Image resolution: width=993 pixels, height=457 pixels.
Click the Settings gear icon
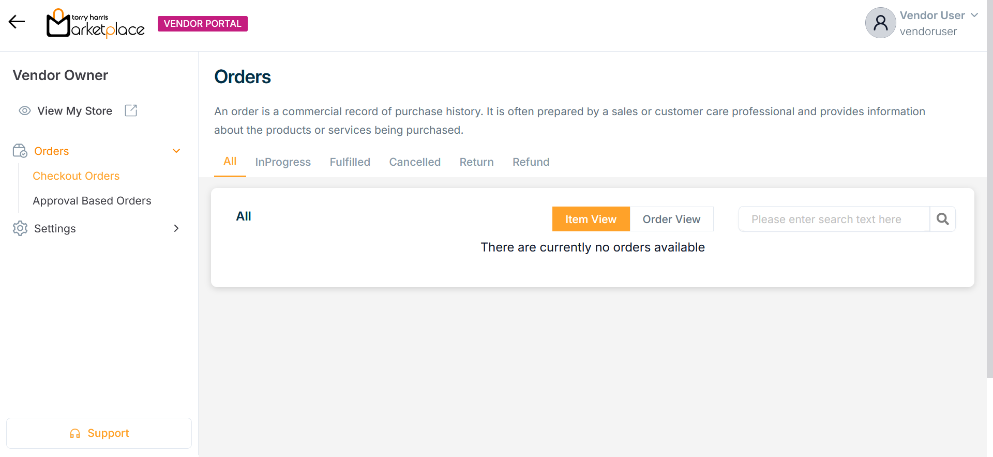point(20,228)
